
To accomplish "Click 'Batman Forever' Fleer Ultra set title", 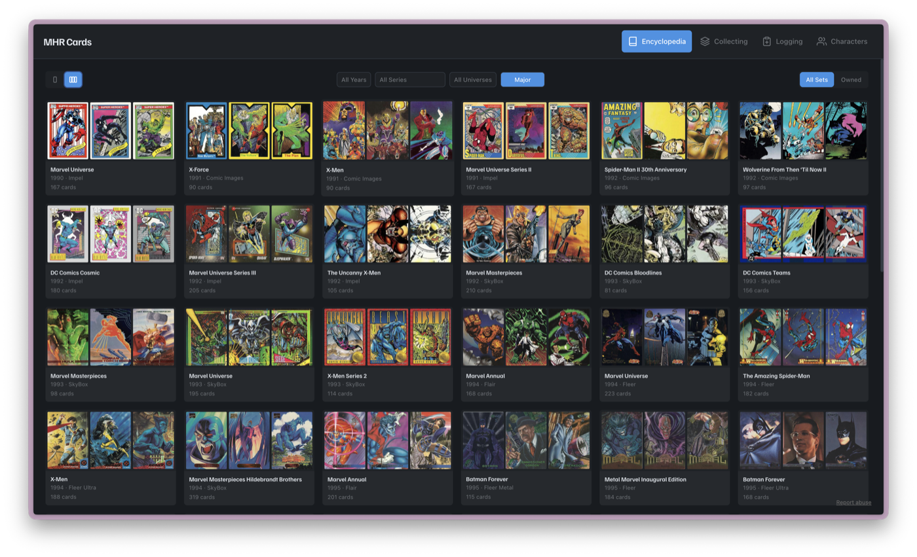I will click(x=764, y=479).
